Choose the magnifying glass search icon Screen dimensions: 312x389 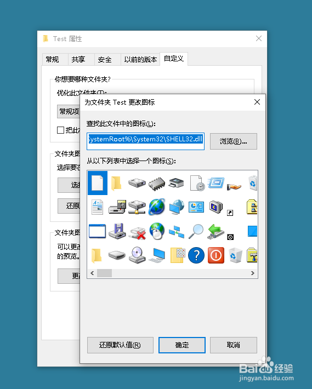[196, 231]
